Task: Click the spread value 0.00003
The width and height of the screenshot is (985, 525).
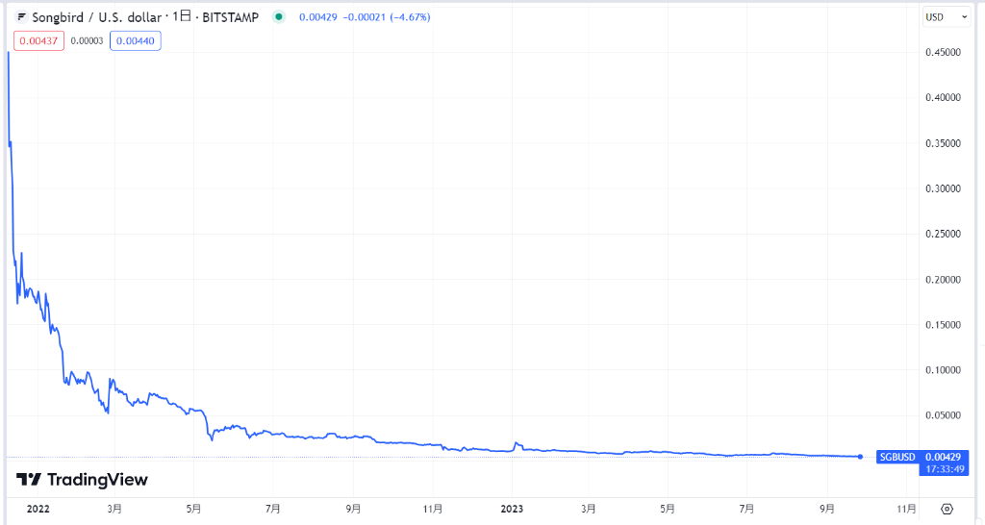Action: (x=87, y=40)
